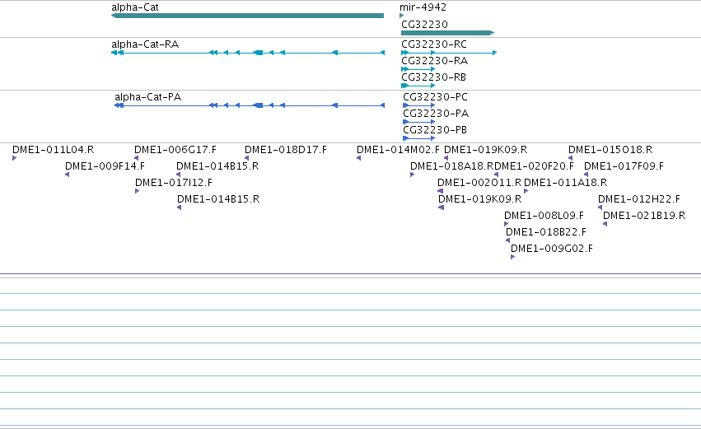Select the CG32230-PC label
701x429 pixels.
click(435, 97)
